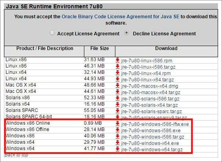Screen dimensions: 222x162
Task: Click download arrow for jre-7u80-solaris-sparc.tar.gz
Action: (118, 111)
